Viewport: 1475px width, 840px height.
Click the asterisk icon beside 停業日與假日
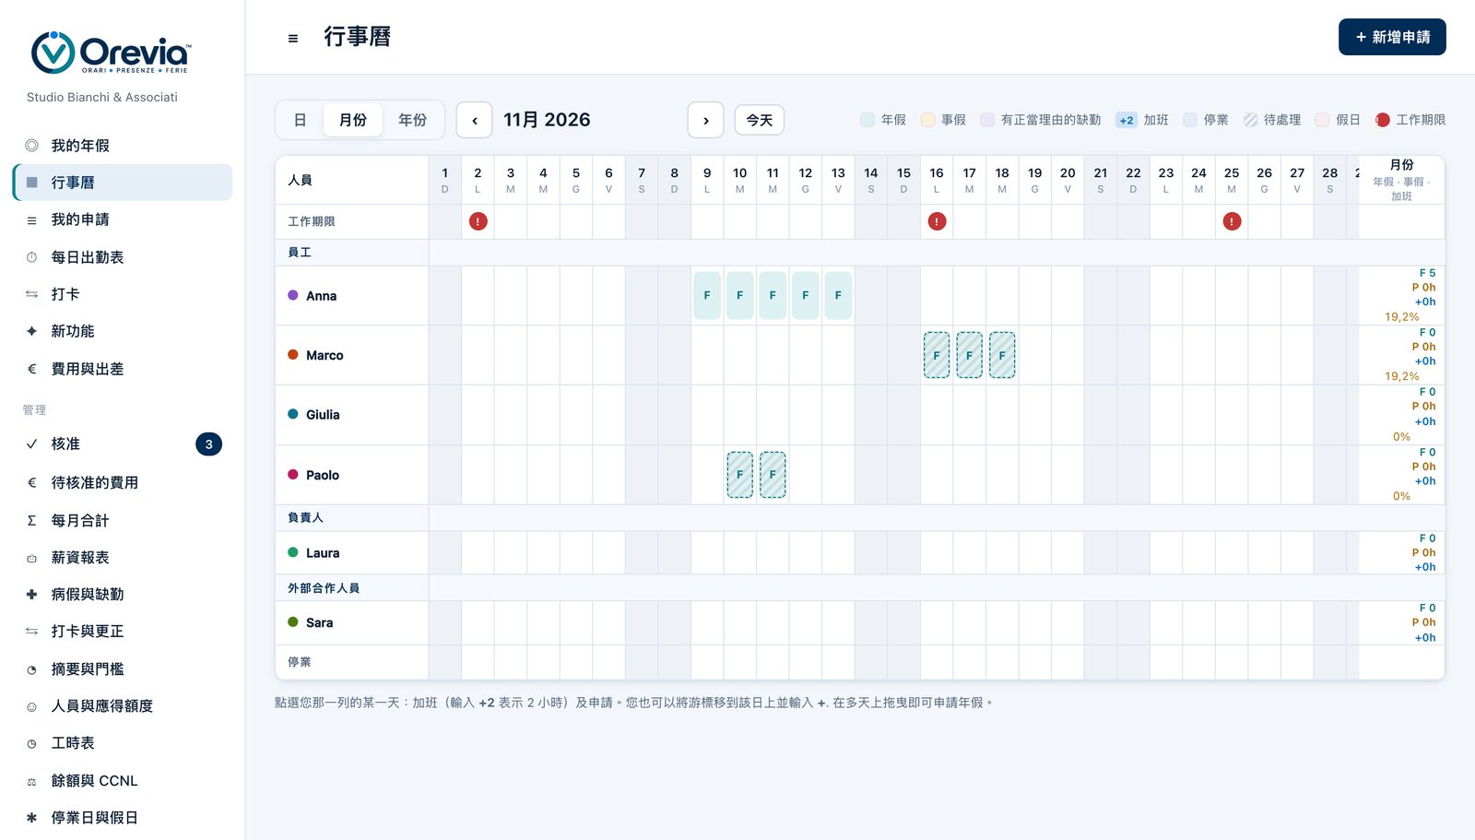pos(31,818)
